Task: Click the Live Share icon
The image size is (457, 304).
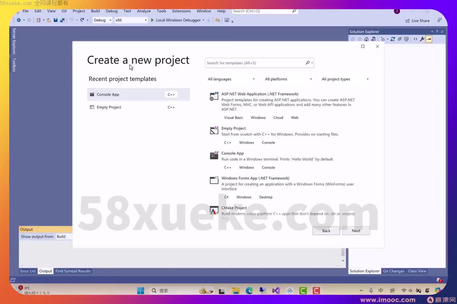Action: tap(407, 21)
